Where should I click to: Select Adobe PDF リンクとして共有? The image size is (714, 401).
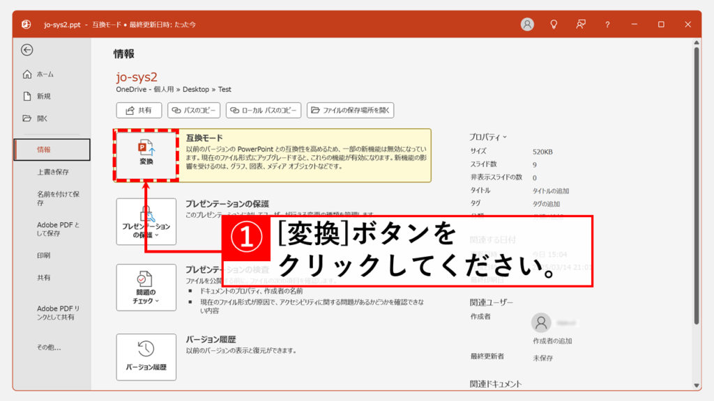[58, 313]
